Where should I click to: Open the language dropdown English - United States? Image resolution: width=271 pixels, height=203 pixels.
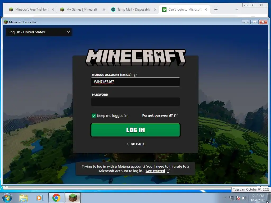tap(39, 32)
